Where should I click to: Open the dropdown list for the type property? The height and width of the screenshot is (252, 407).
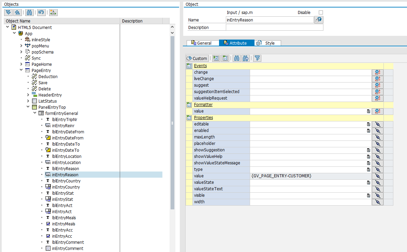(368, 169)
